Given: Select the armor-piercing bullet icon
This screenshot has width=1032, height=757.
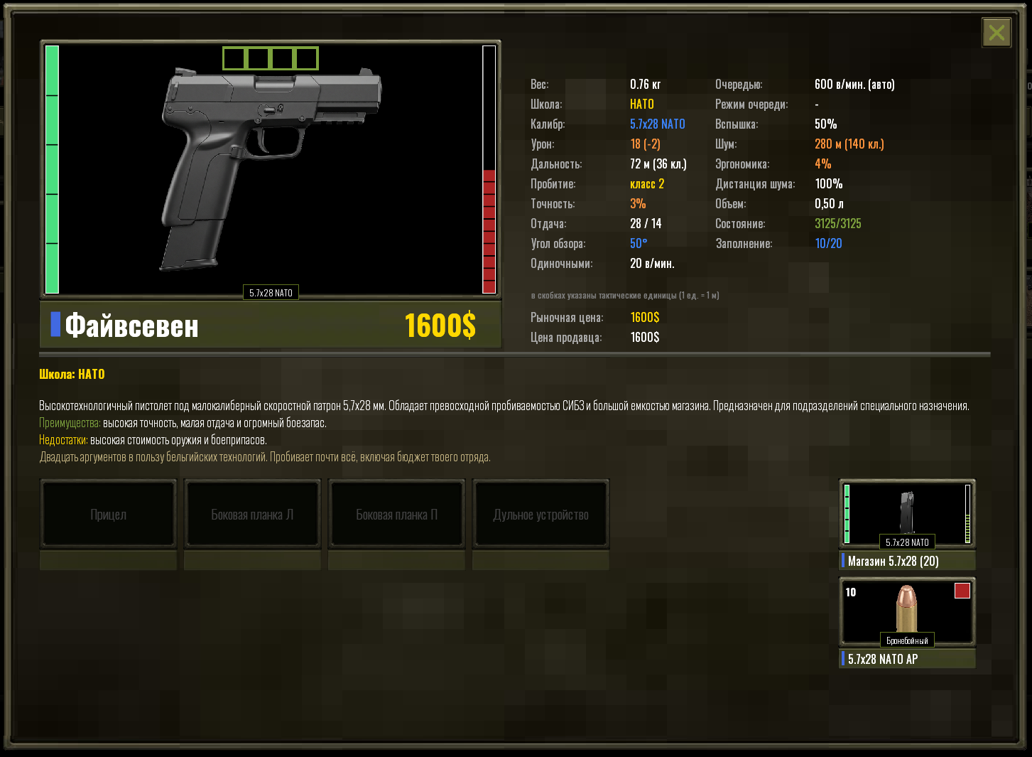Looking at the screenshot, I should click(x=906, y=608).
